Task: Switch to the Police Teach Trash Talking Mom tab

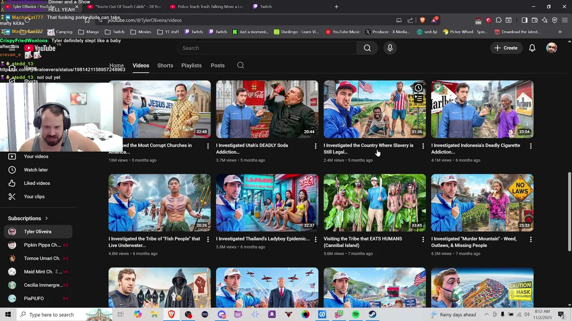Action: [x=206, y=7]
